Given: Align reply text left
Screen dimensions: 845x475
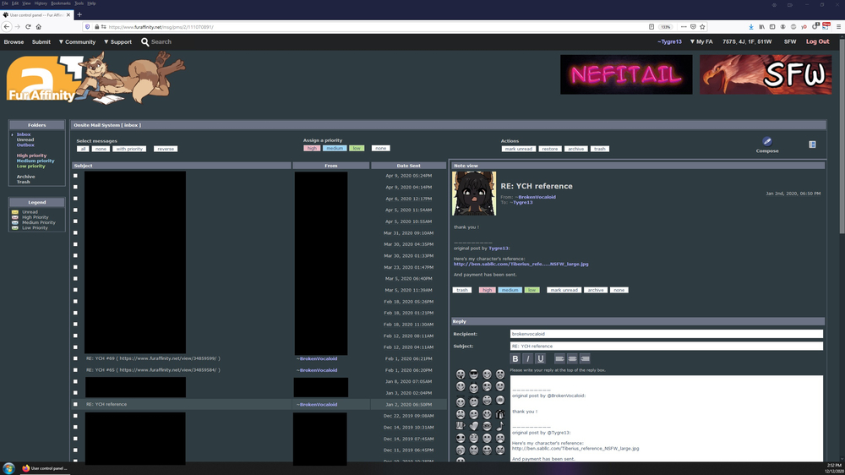Looking at the screenshot, I should [559, 358].
